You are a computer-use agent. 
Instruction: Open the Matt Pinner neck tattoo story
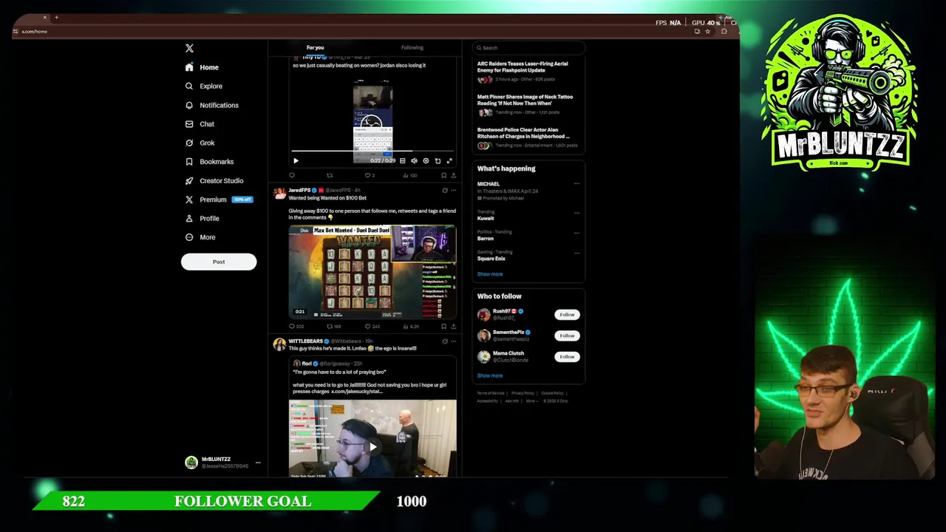pyautogui.click(x=525, y=100)
